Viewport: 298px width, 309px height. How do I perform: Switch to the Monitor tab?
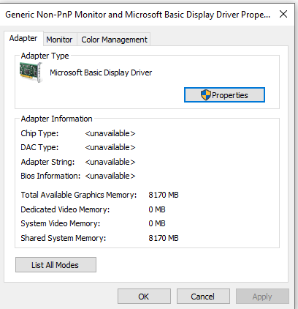click(x=59, y=40)
